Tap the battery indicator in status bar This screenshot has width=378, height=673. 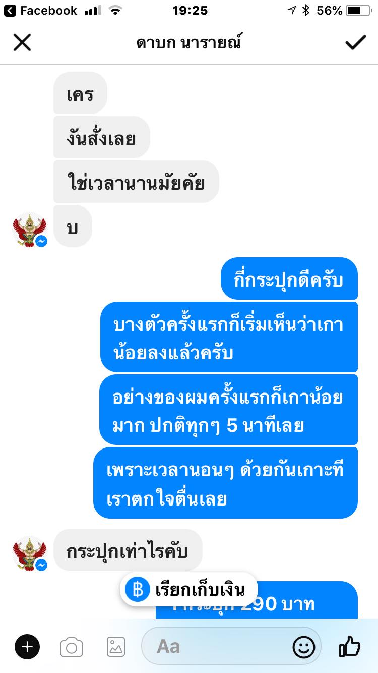(358, 10)
